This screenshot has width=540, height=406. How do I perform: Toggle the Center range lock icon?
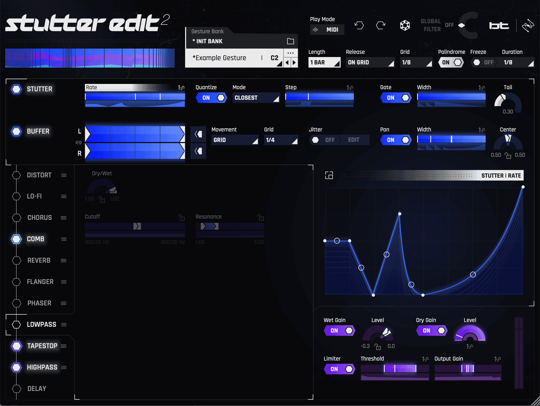(x=508, y=155)
